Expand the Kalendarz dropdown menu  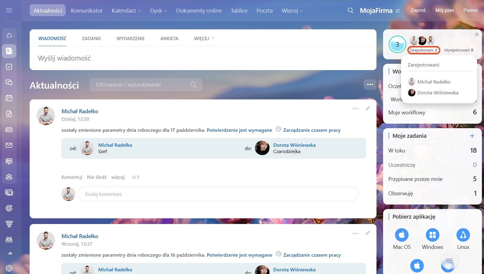pos(126,11)
